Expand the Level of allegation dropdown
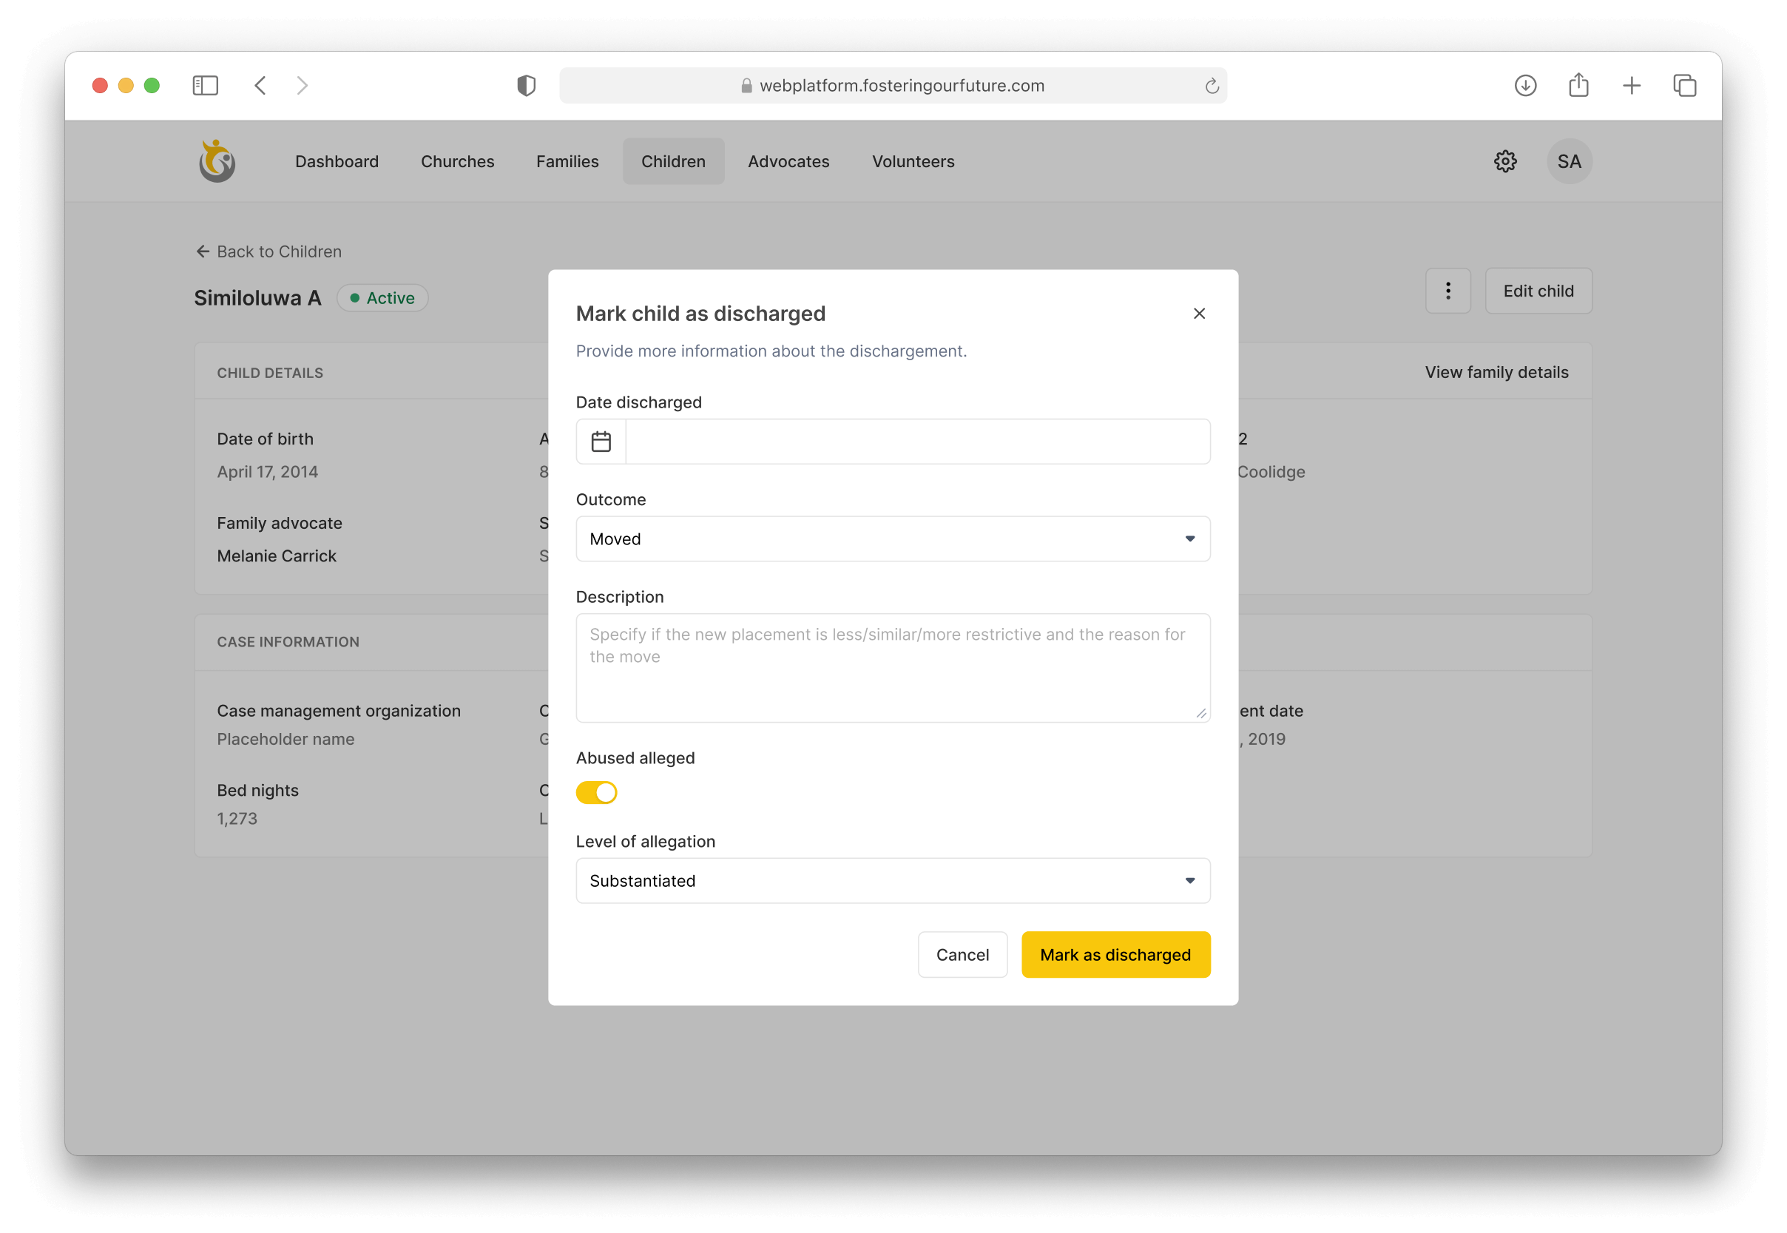The height and width of the screenshot is (1233, 1787). (892, 880)
